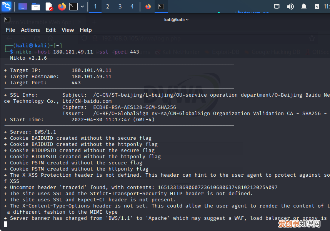Viewport: 330px width, 231px height.
Task: Click the volume speaker icon
Action: 290,7
